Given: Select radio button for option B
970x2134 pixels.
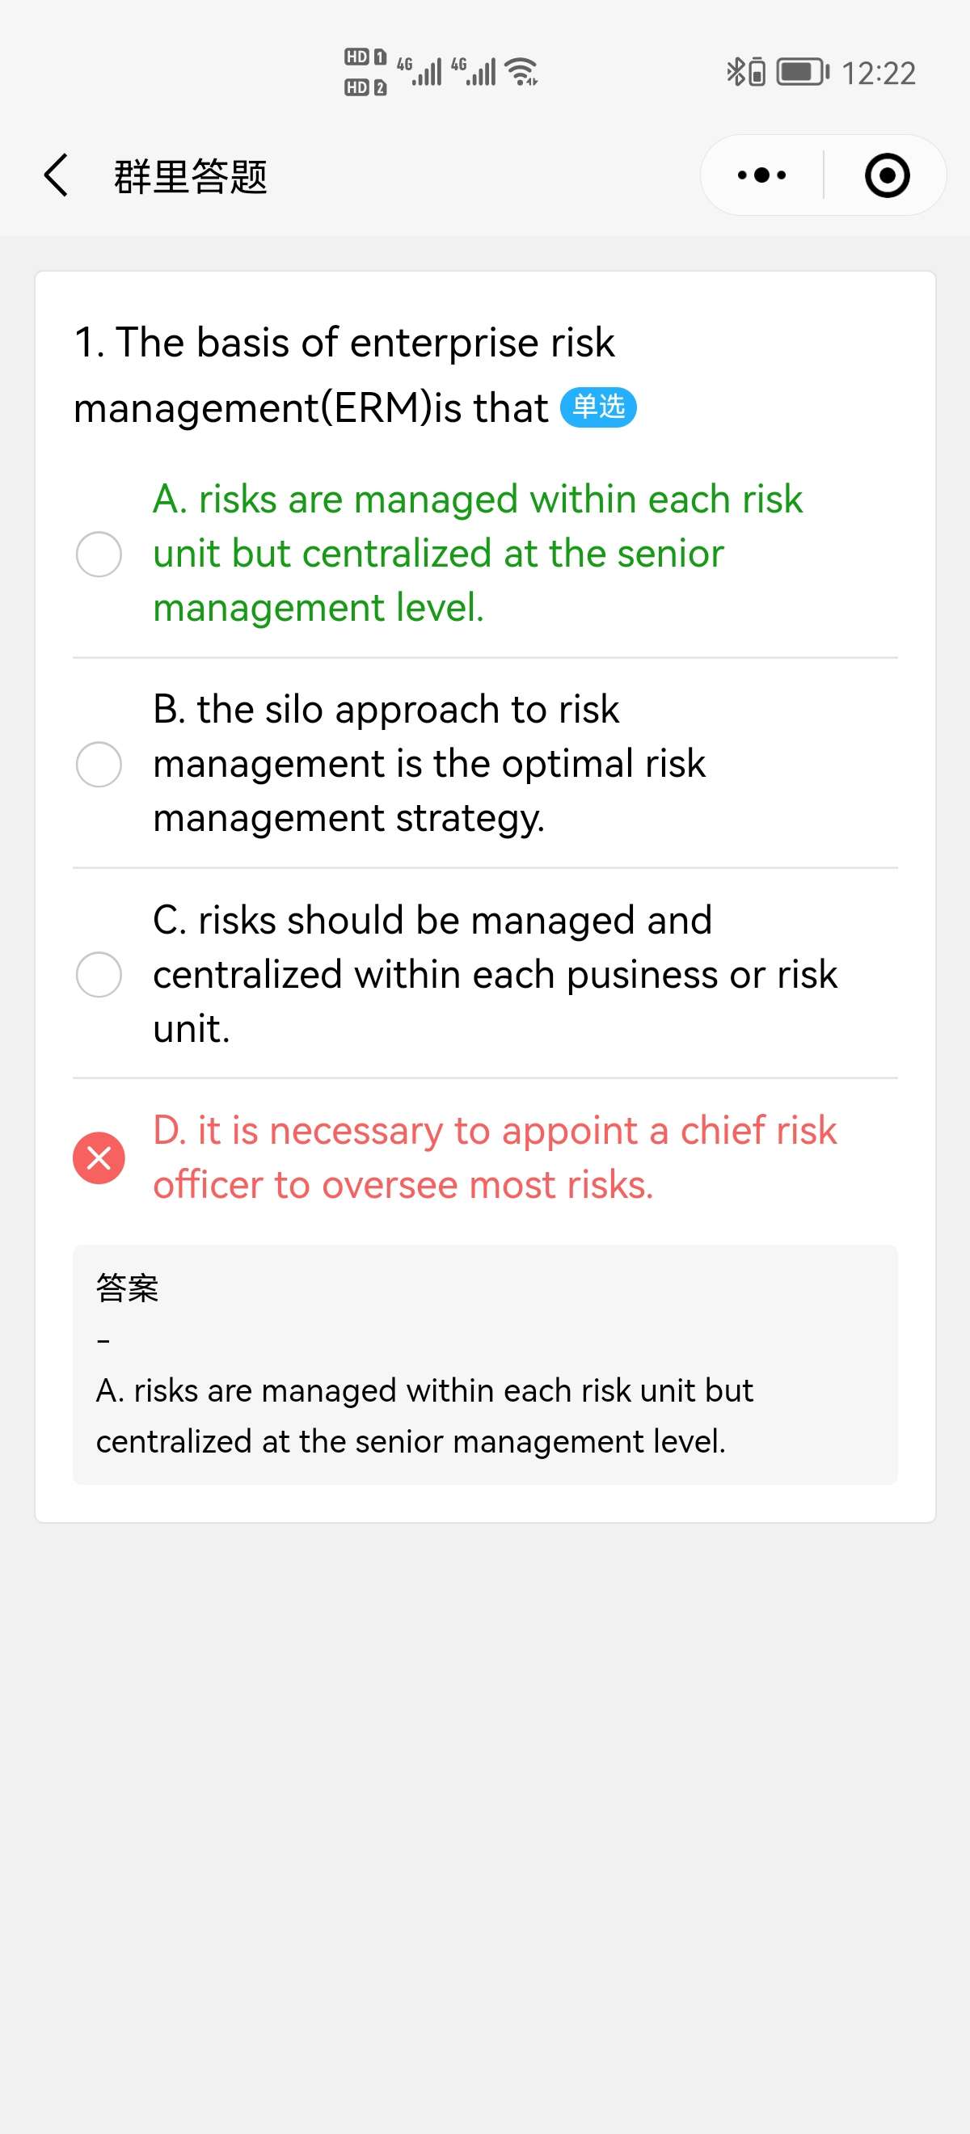Looking at the screenshot, I should (99, 764).
